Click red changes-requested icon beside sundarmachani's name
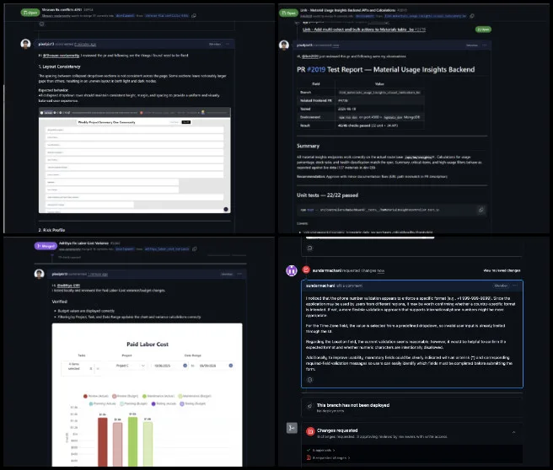Viewport: 553px width, 470px height. pos(306,270)
